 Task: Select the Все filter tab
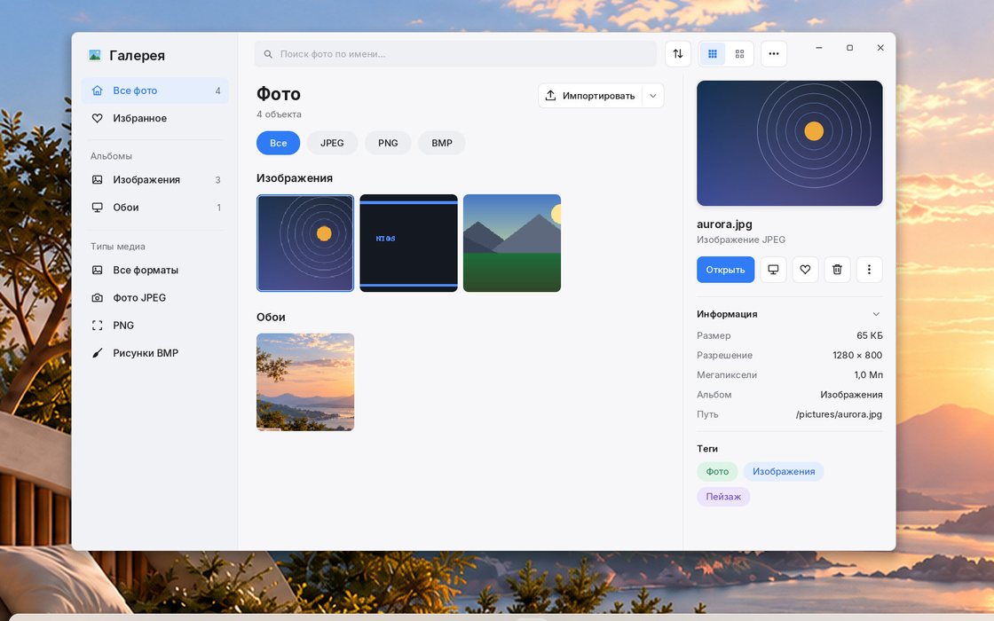point(279,143)
